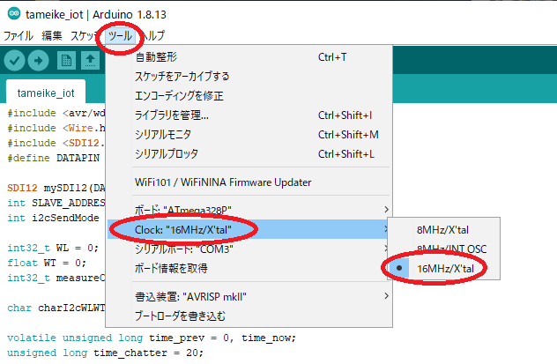Click the Verify (checkmark) toolbar icon
The image size is (557, 364).
tap(15, 60)
